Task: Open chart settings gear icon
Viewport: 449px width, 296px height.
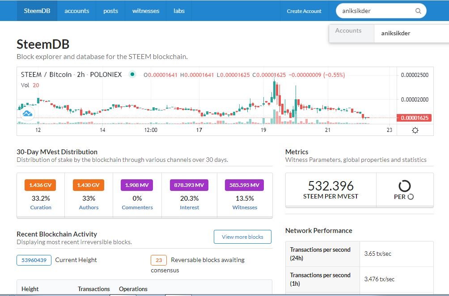Action: [x=415, y=131]
